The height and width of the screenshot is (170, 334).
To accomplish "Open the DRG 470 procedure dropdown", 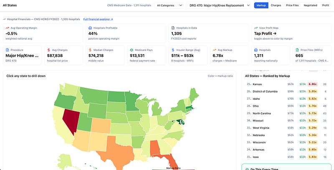I will tap(218, 5).
